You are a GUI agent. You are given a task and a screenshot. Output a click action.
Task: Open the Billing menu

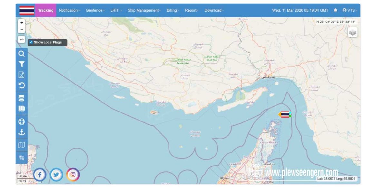[173, 10]
